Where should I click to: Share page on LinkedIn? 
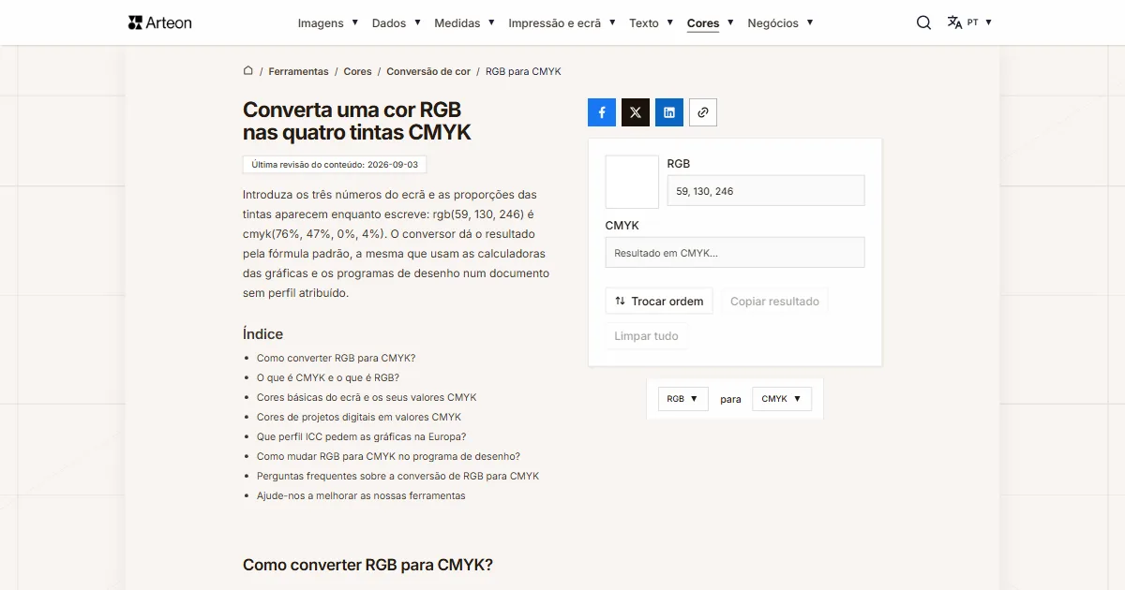point(669,112)
